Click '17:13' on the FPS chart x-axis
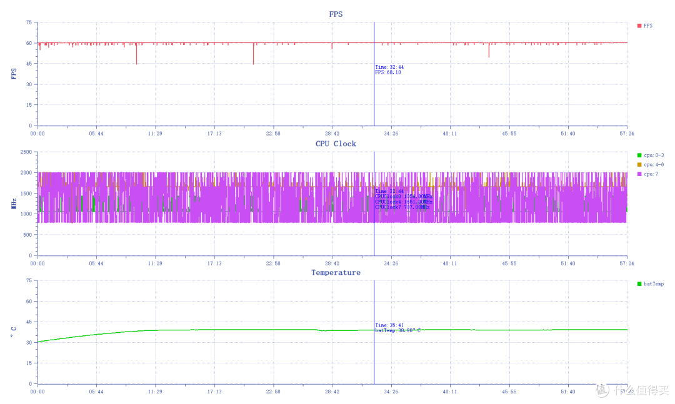 pos(214,134)
